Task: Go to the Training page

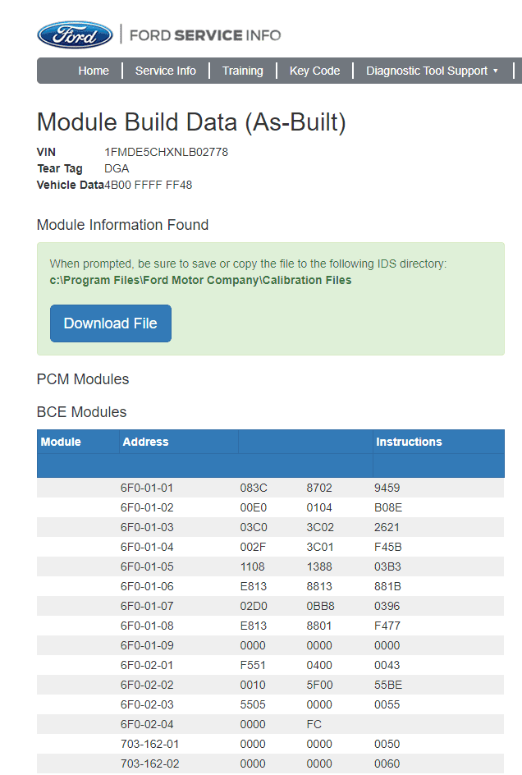Action: click(243, 71)
